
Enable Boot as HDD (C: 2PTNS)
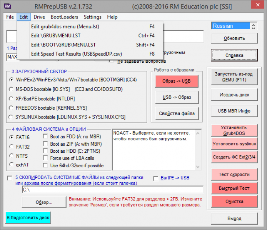(45, 151)
